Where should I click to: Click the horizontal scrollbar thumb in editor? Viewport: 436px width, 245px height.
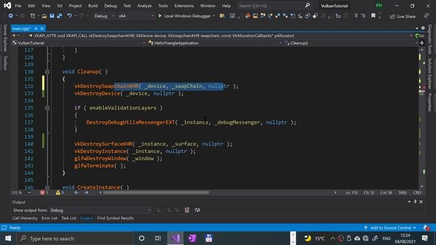(x=156, y=193)
